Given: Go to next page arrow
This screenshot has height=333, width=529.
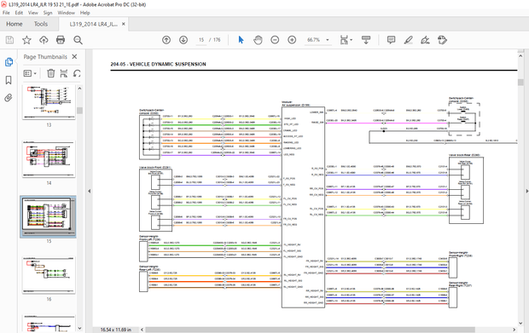Looking at the screenshot, I should coord(183,40).
